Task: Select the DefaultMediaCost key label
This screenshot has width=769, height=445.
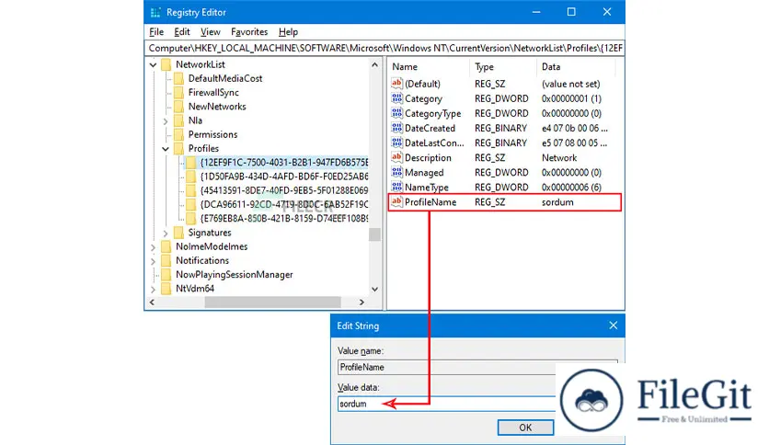Action: [x=225, y=78]
